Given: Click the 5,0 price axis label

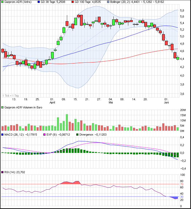Looking at the screenshot, I should click(182, 36).
